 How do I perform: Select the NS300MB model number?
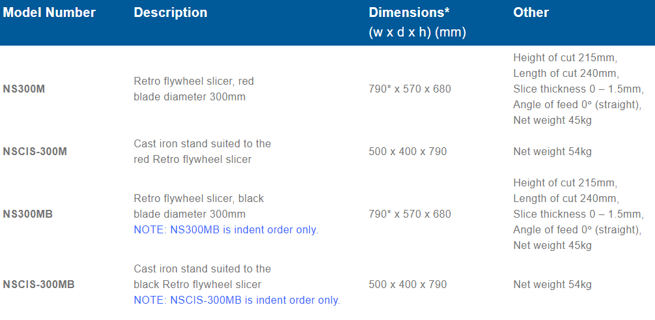[30, 214]
